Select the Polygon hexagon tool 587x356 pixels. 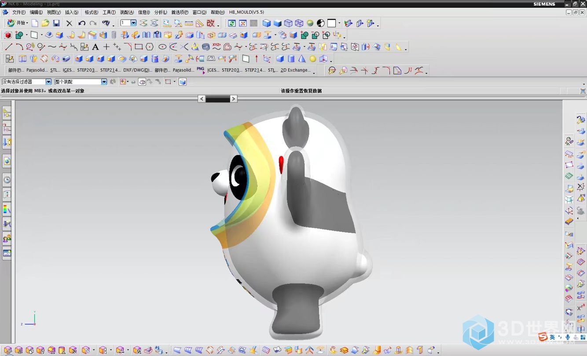(150, 47)
